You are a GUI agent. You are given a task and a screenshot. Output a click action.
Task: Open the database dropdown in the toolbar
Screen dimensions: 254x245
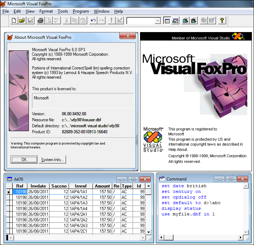pos(158,21)
